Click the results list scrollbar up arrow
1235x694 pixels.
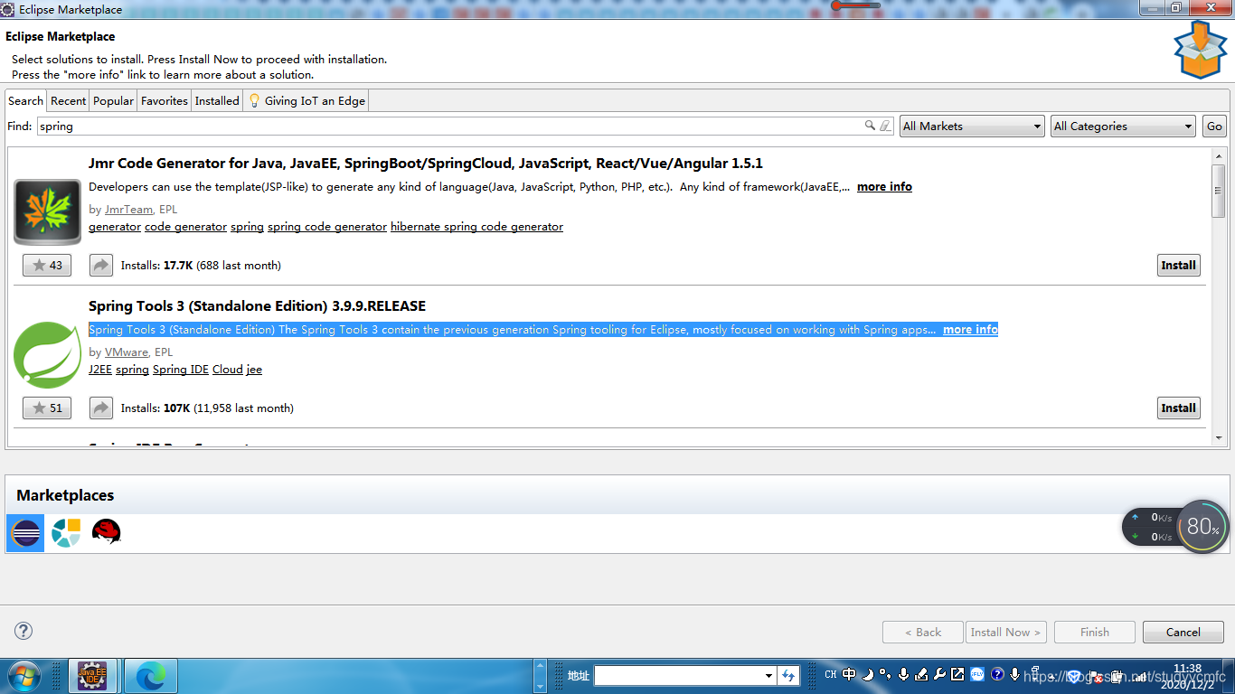pyautogui.click(x=1219, y=156)
